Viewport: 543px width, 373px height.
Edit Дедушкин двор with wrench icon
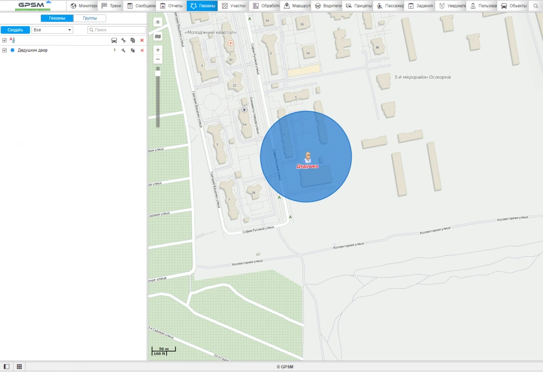pos(123,50)
